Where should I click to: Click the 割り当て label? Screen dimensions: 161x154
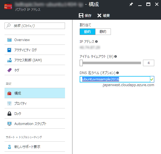pos(86,25)
